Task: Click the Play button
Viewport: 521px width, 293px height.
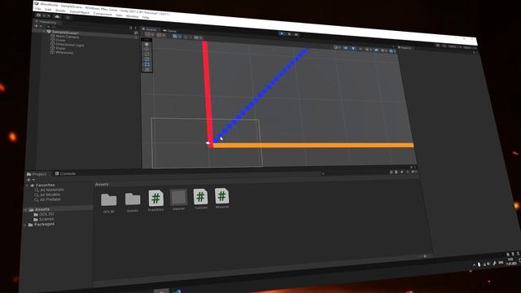Action: pos(282,33)
